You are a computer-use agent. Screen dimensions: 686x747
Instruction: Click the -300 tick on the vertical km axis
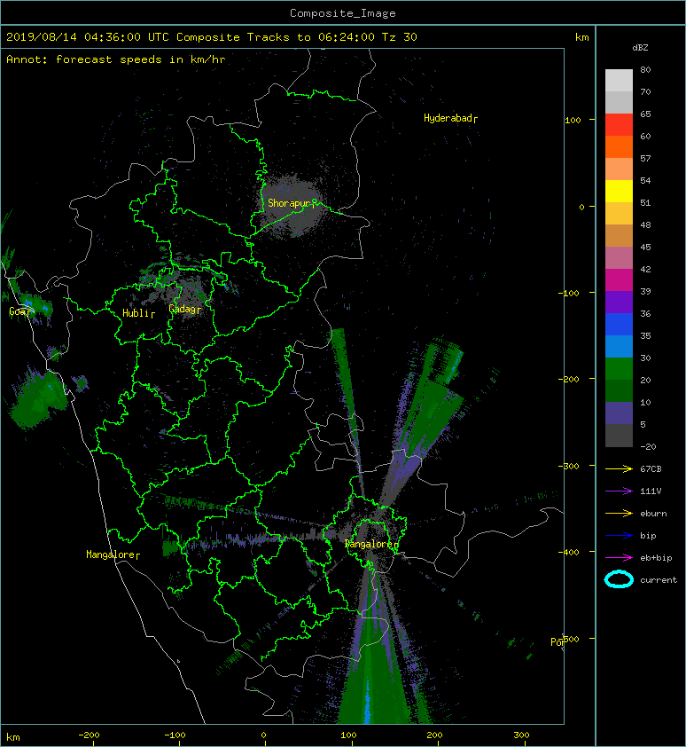coord(569,466)
